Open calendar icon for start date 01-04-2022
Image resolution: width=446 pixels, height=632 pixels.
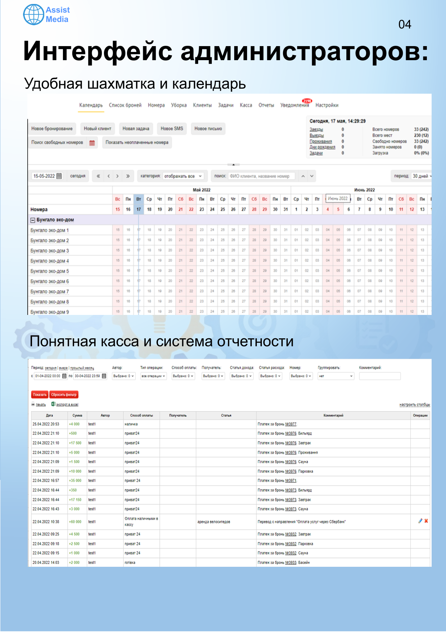pos(64,376)
